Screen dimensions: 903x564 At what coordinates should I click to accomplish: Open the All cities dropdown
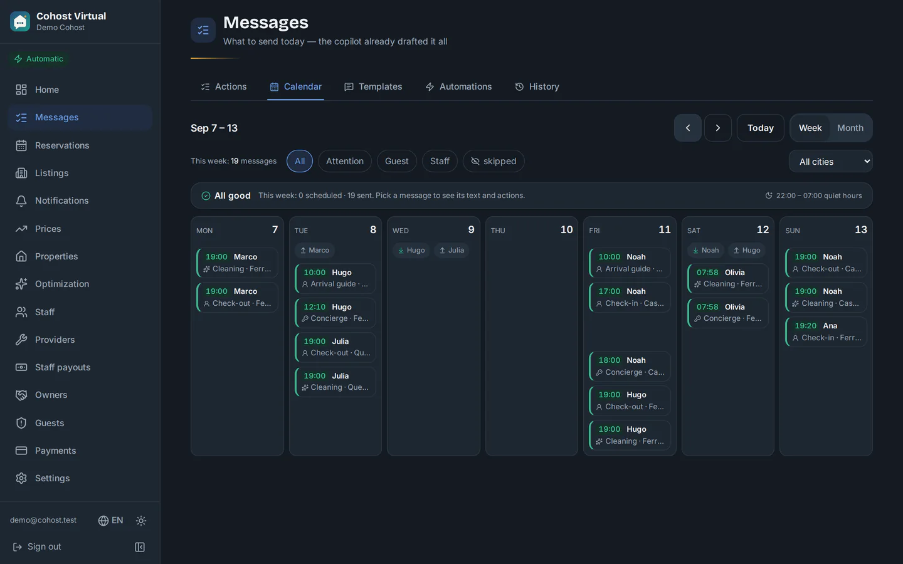[x=831, y=161]
